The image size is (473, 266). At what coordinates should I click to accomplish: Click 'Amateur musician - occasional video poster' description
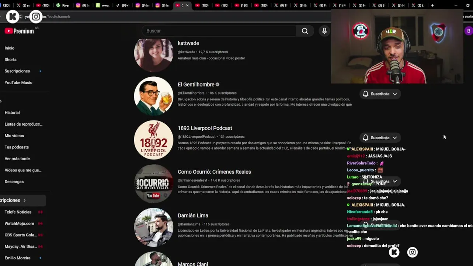pos(211,58)
